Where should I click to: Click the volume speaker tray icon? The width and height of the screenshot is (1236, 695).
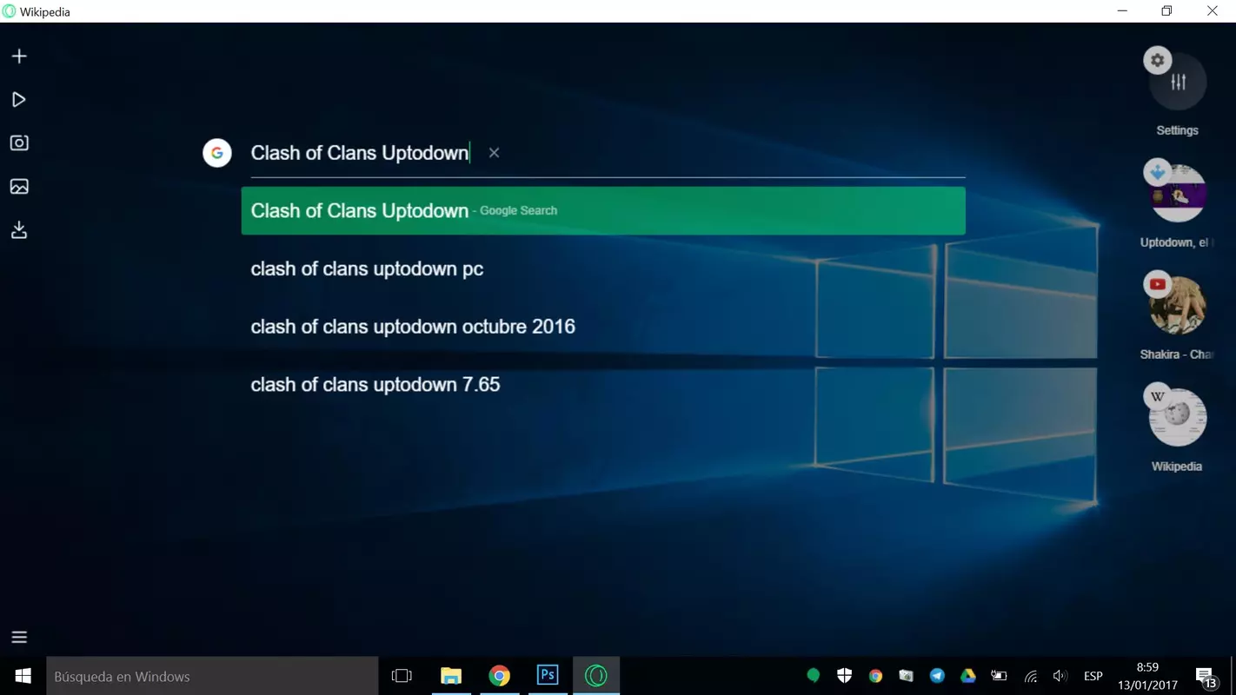pos(1060,676)
